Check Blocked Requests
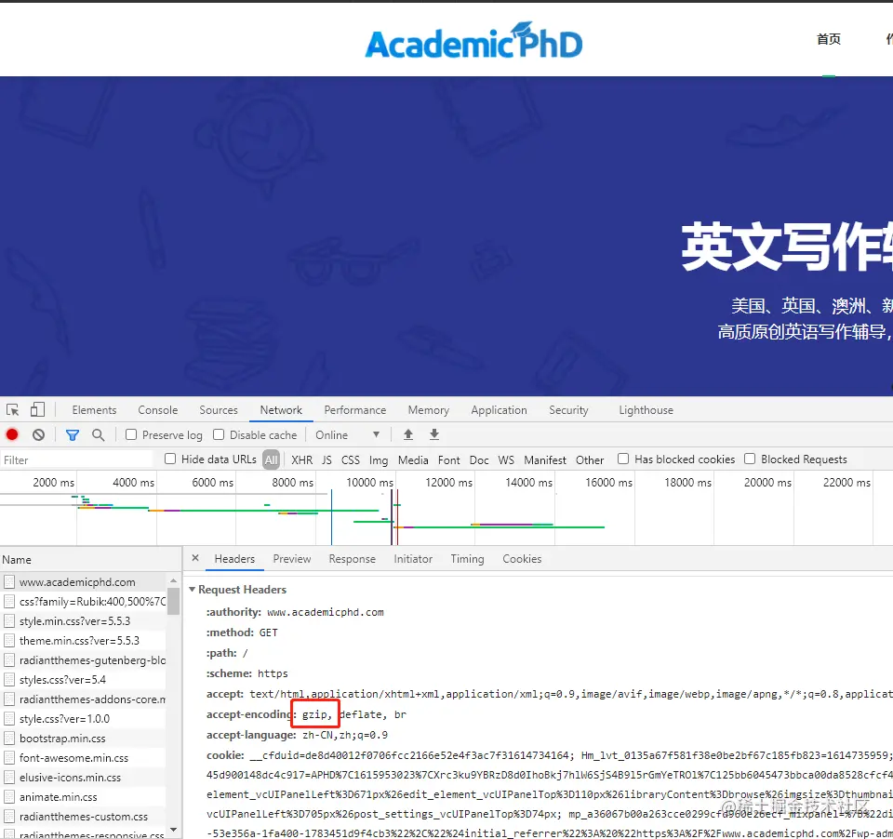The image size is (893, 839). click(x=750, y=459)
